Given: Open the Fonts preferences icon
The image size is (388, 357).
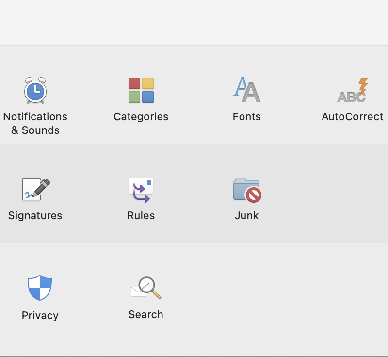Looking at the screenshot, I should (247, 90).
